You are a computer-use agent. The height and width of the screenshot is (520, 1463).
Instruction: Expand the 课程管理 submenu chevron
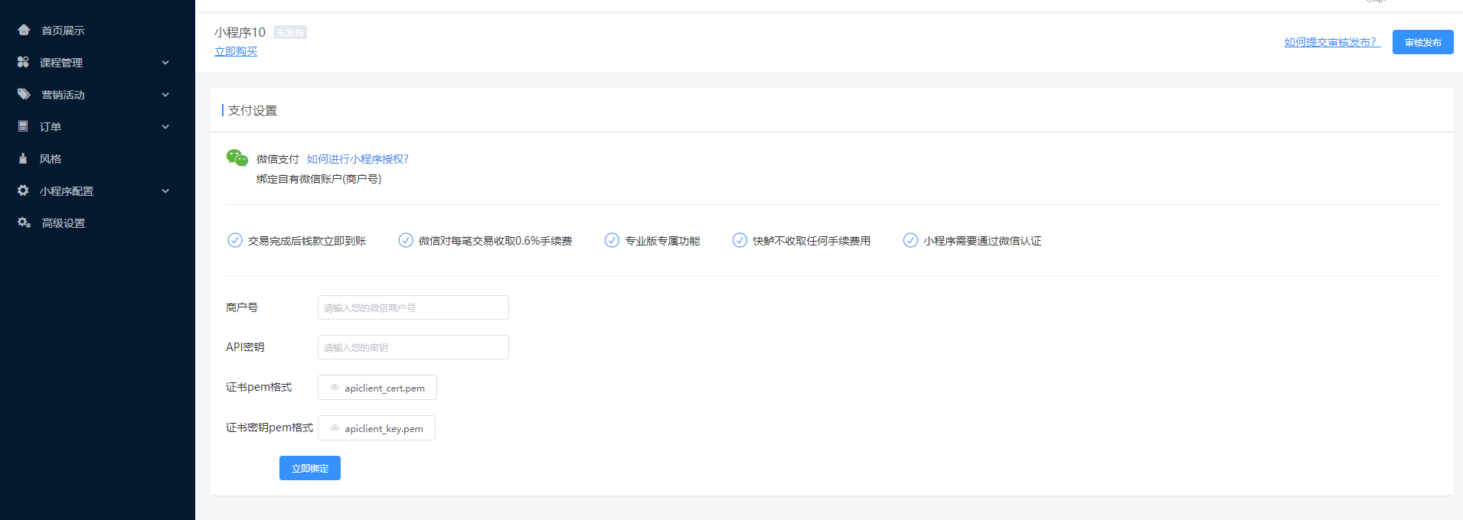coord(165,63)
